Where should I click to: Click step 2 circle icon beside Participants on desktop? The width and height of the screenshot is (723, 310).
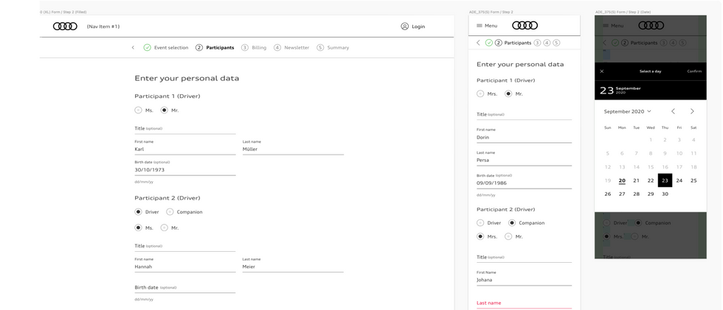(x=199, y=47)
